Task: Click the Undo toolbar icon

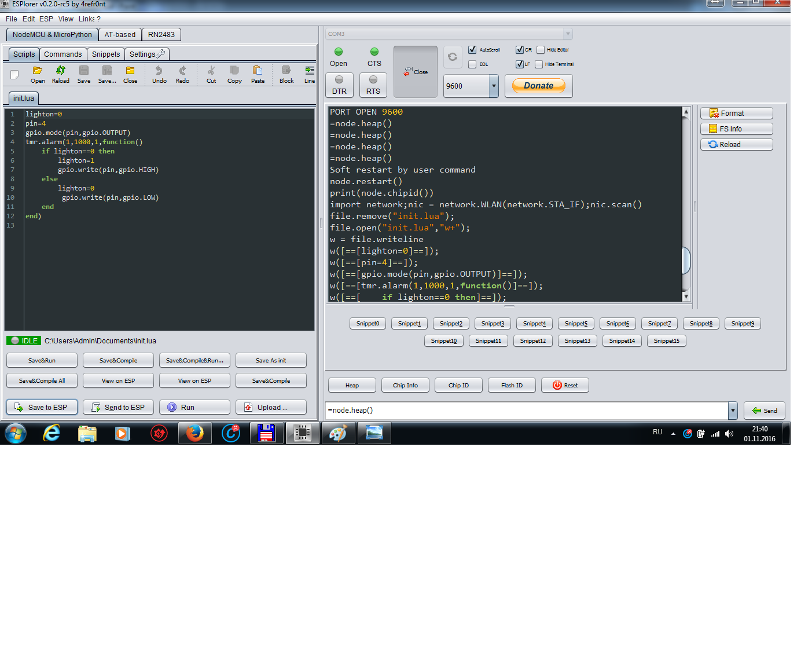Action: coord(159,74)
